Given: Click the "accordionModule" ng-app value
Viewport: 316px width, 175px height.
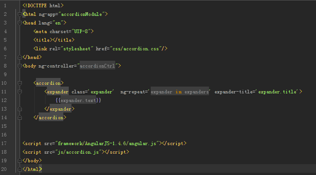Looking at the screenshot, I should coord(82,14).
